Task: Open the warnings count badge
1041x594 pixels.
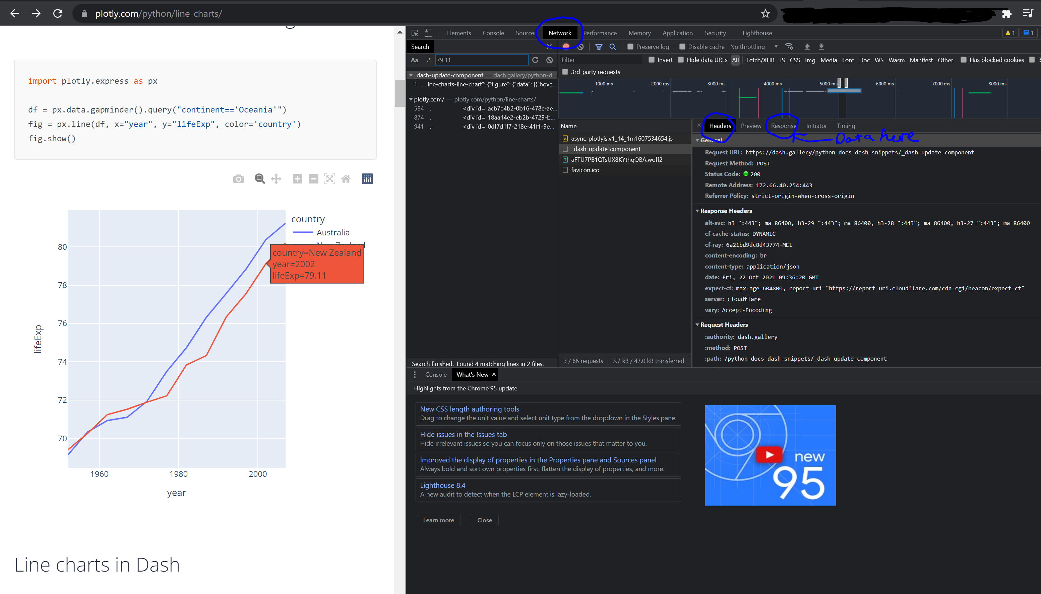Action: [1010, 33]
